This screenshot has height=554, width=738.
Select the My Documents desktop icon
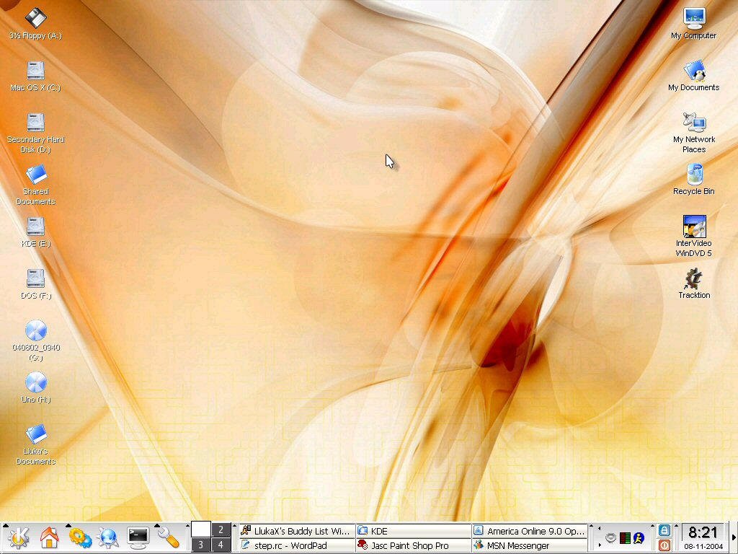pos(694,71)
